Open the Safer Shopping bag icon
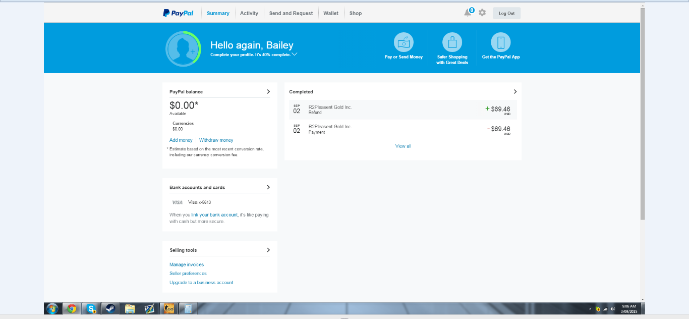The height and width of the screenshot is (319, 689). tap(452, 42)
